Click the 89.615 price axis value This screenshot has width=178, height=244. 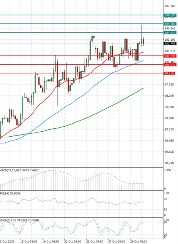coord(169,152)
